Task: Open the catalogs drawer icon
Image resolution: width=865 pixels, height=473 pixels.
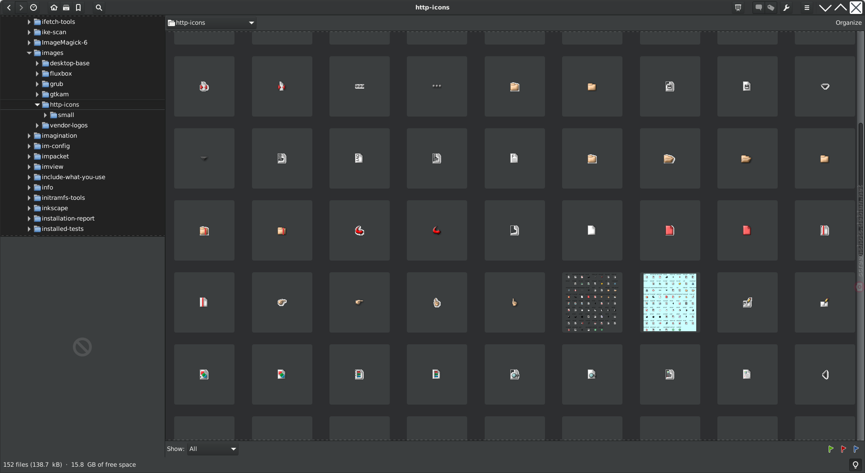Action: [x=66, y=8]
